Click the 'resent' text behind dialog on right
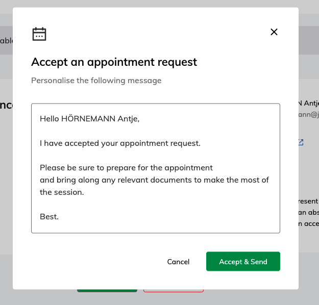This screenshot has width=319, height=305. [308, 201]
